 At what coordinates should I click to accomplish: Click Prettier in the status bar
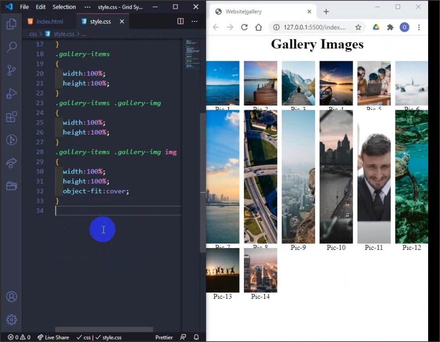click(x=164, y=337)
